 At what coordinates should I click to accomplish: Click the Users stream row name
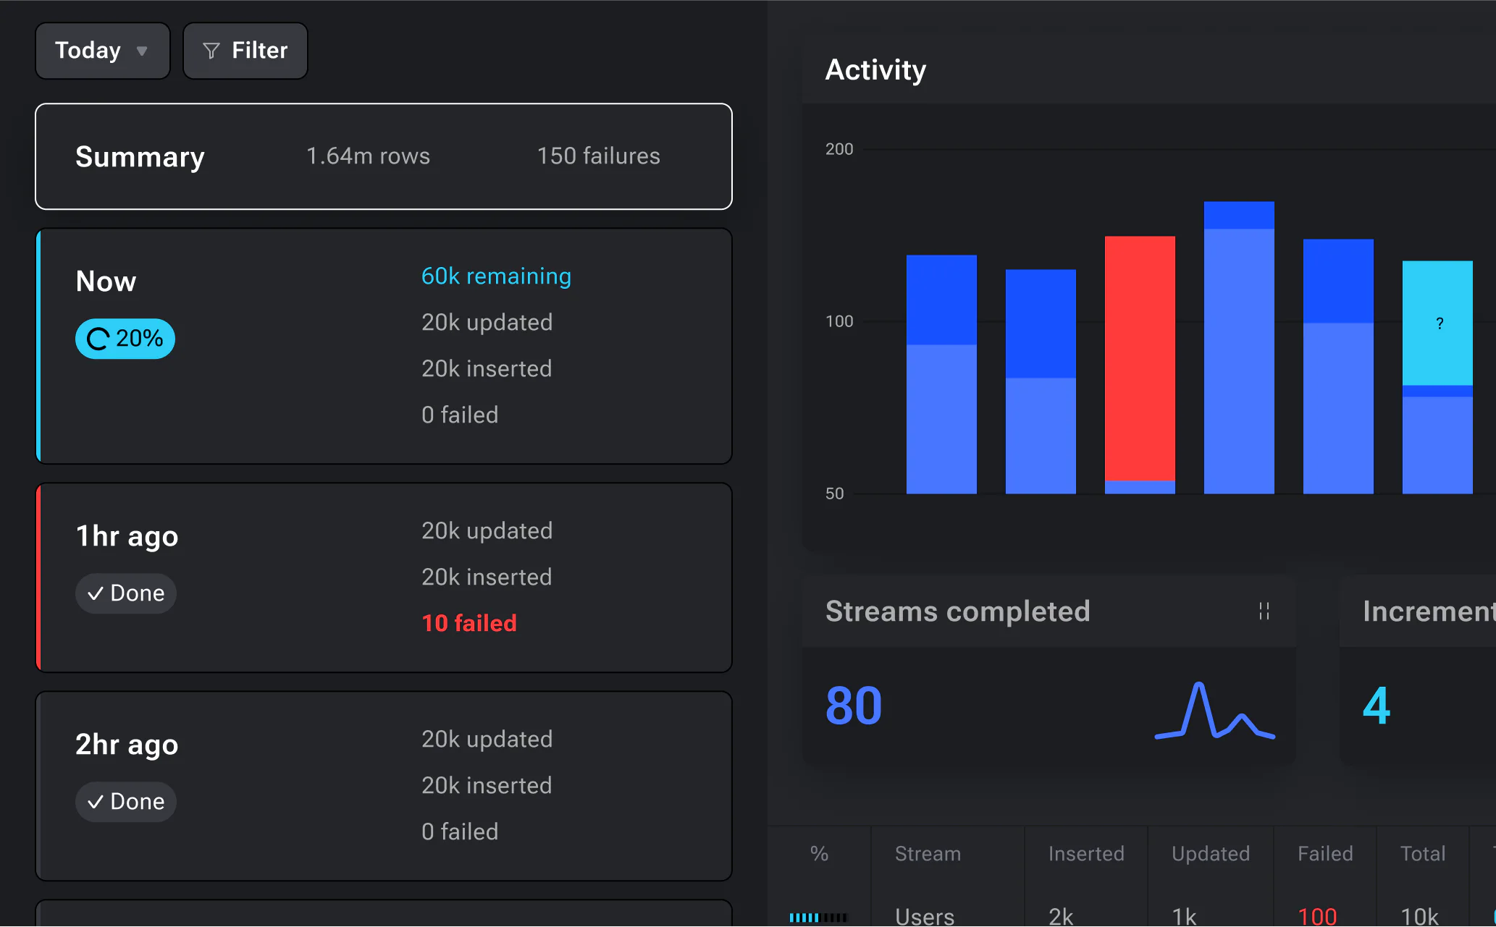click(x=925, y=916)
